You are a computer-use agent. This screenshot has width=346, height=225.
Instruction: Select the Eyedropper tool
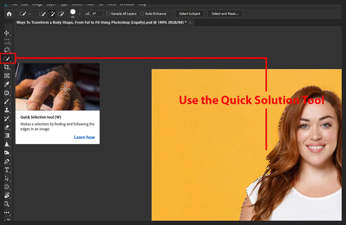[7, 84]
